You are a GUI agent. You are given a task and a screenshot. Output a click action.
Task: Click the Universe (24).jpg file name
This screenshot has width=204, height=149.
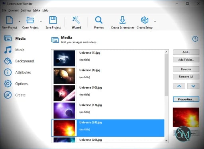pyautogui.click(x=90, y=122)
